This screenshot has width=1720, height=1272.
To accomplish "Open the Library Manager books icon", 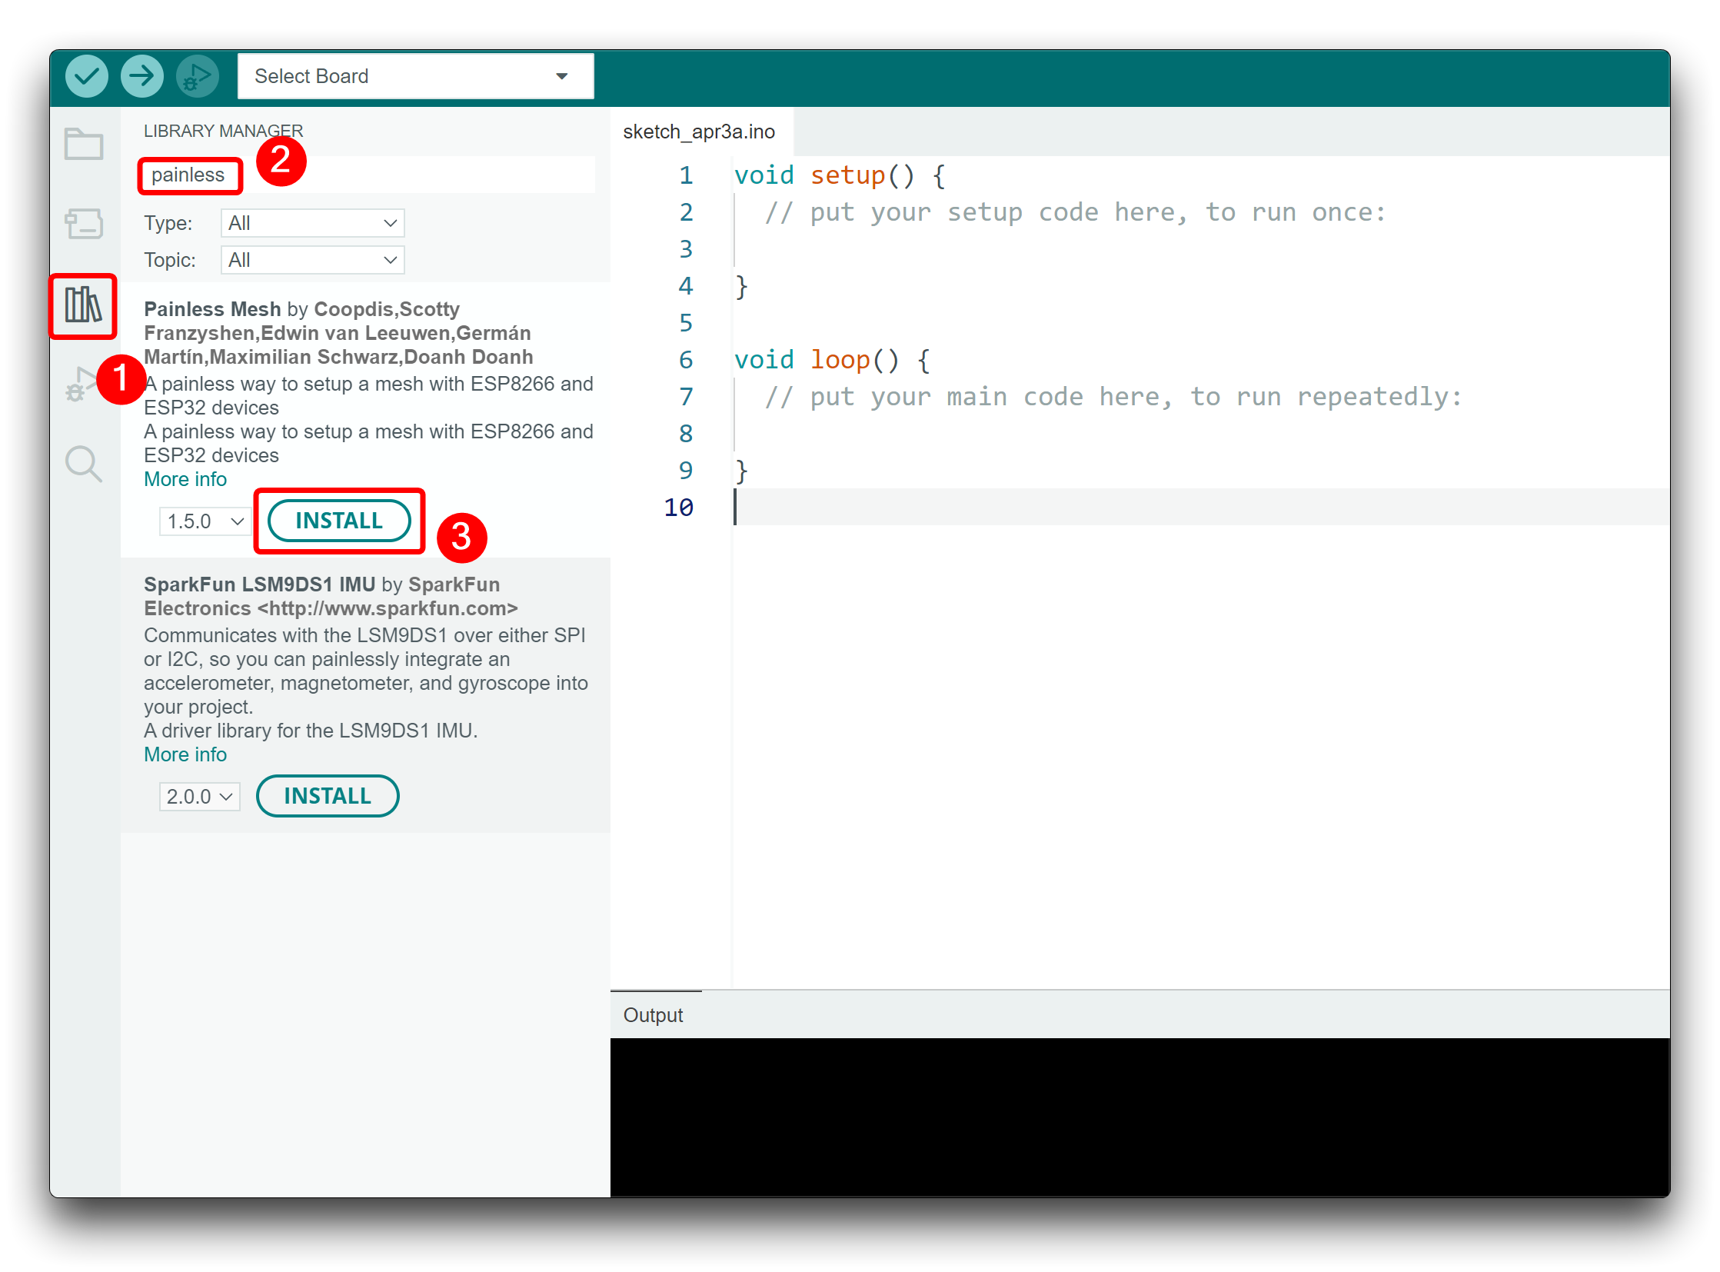I will 83,305.
